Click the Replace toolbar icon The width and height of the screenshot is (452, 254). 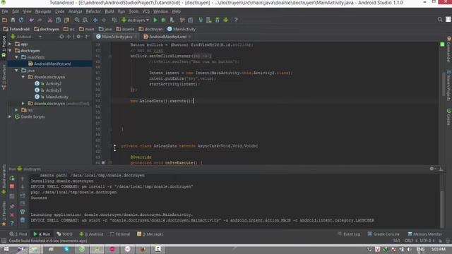pyautogui.click(x=85, y=20)
